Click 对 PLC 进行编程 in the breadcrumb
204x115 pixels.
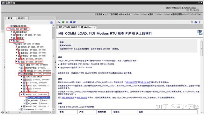111,14
